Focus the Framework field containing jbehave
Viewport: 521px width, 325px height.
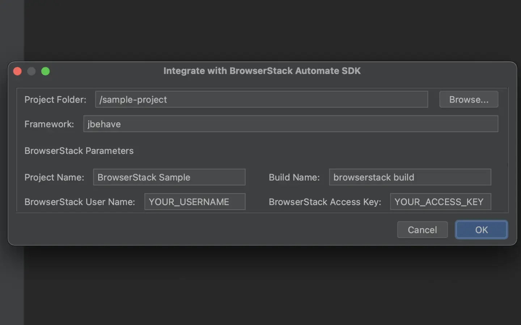coord(291,124)
